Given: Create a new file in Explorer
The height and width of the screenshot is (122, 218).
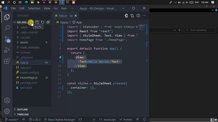Looking at the screenshot, I should click(x=31, y=22).
